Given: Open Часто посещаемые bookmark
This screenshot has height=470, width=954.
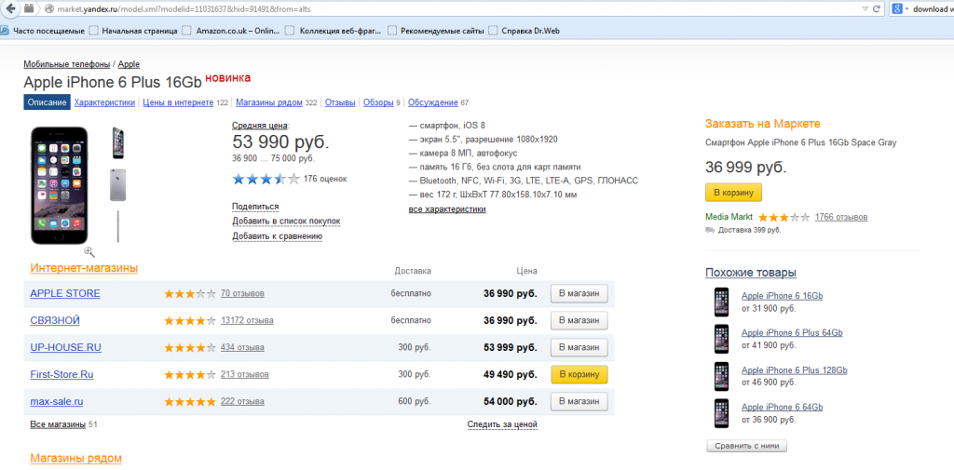Looking at the screenshot, I should [43, 31].
